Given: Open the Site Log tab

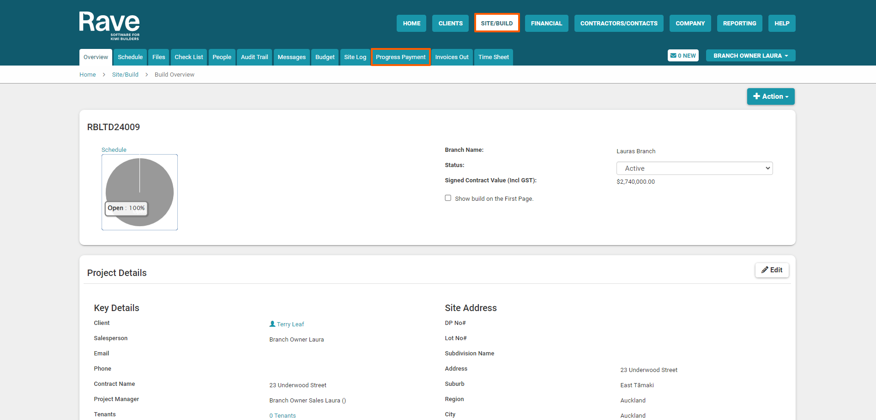Looking at the screenshot, I should (355, 57).
